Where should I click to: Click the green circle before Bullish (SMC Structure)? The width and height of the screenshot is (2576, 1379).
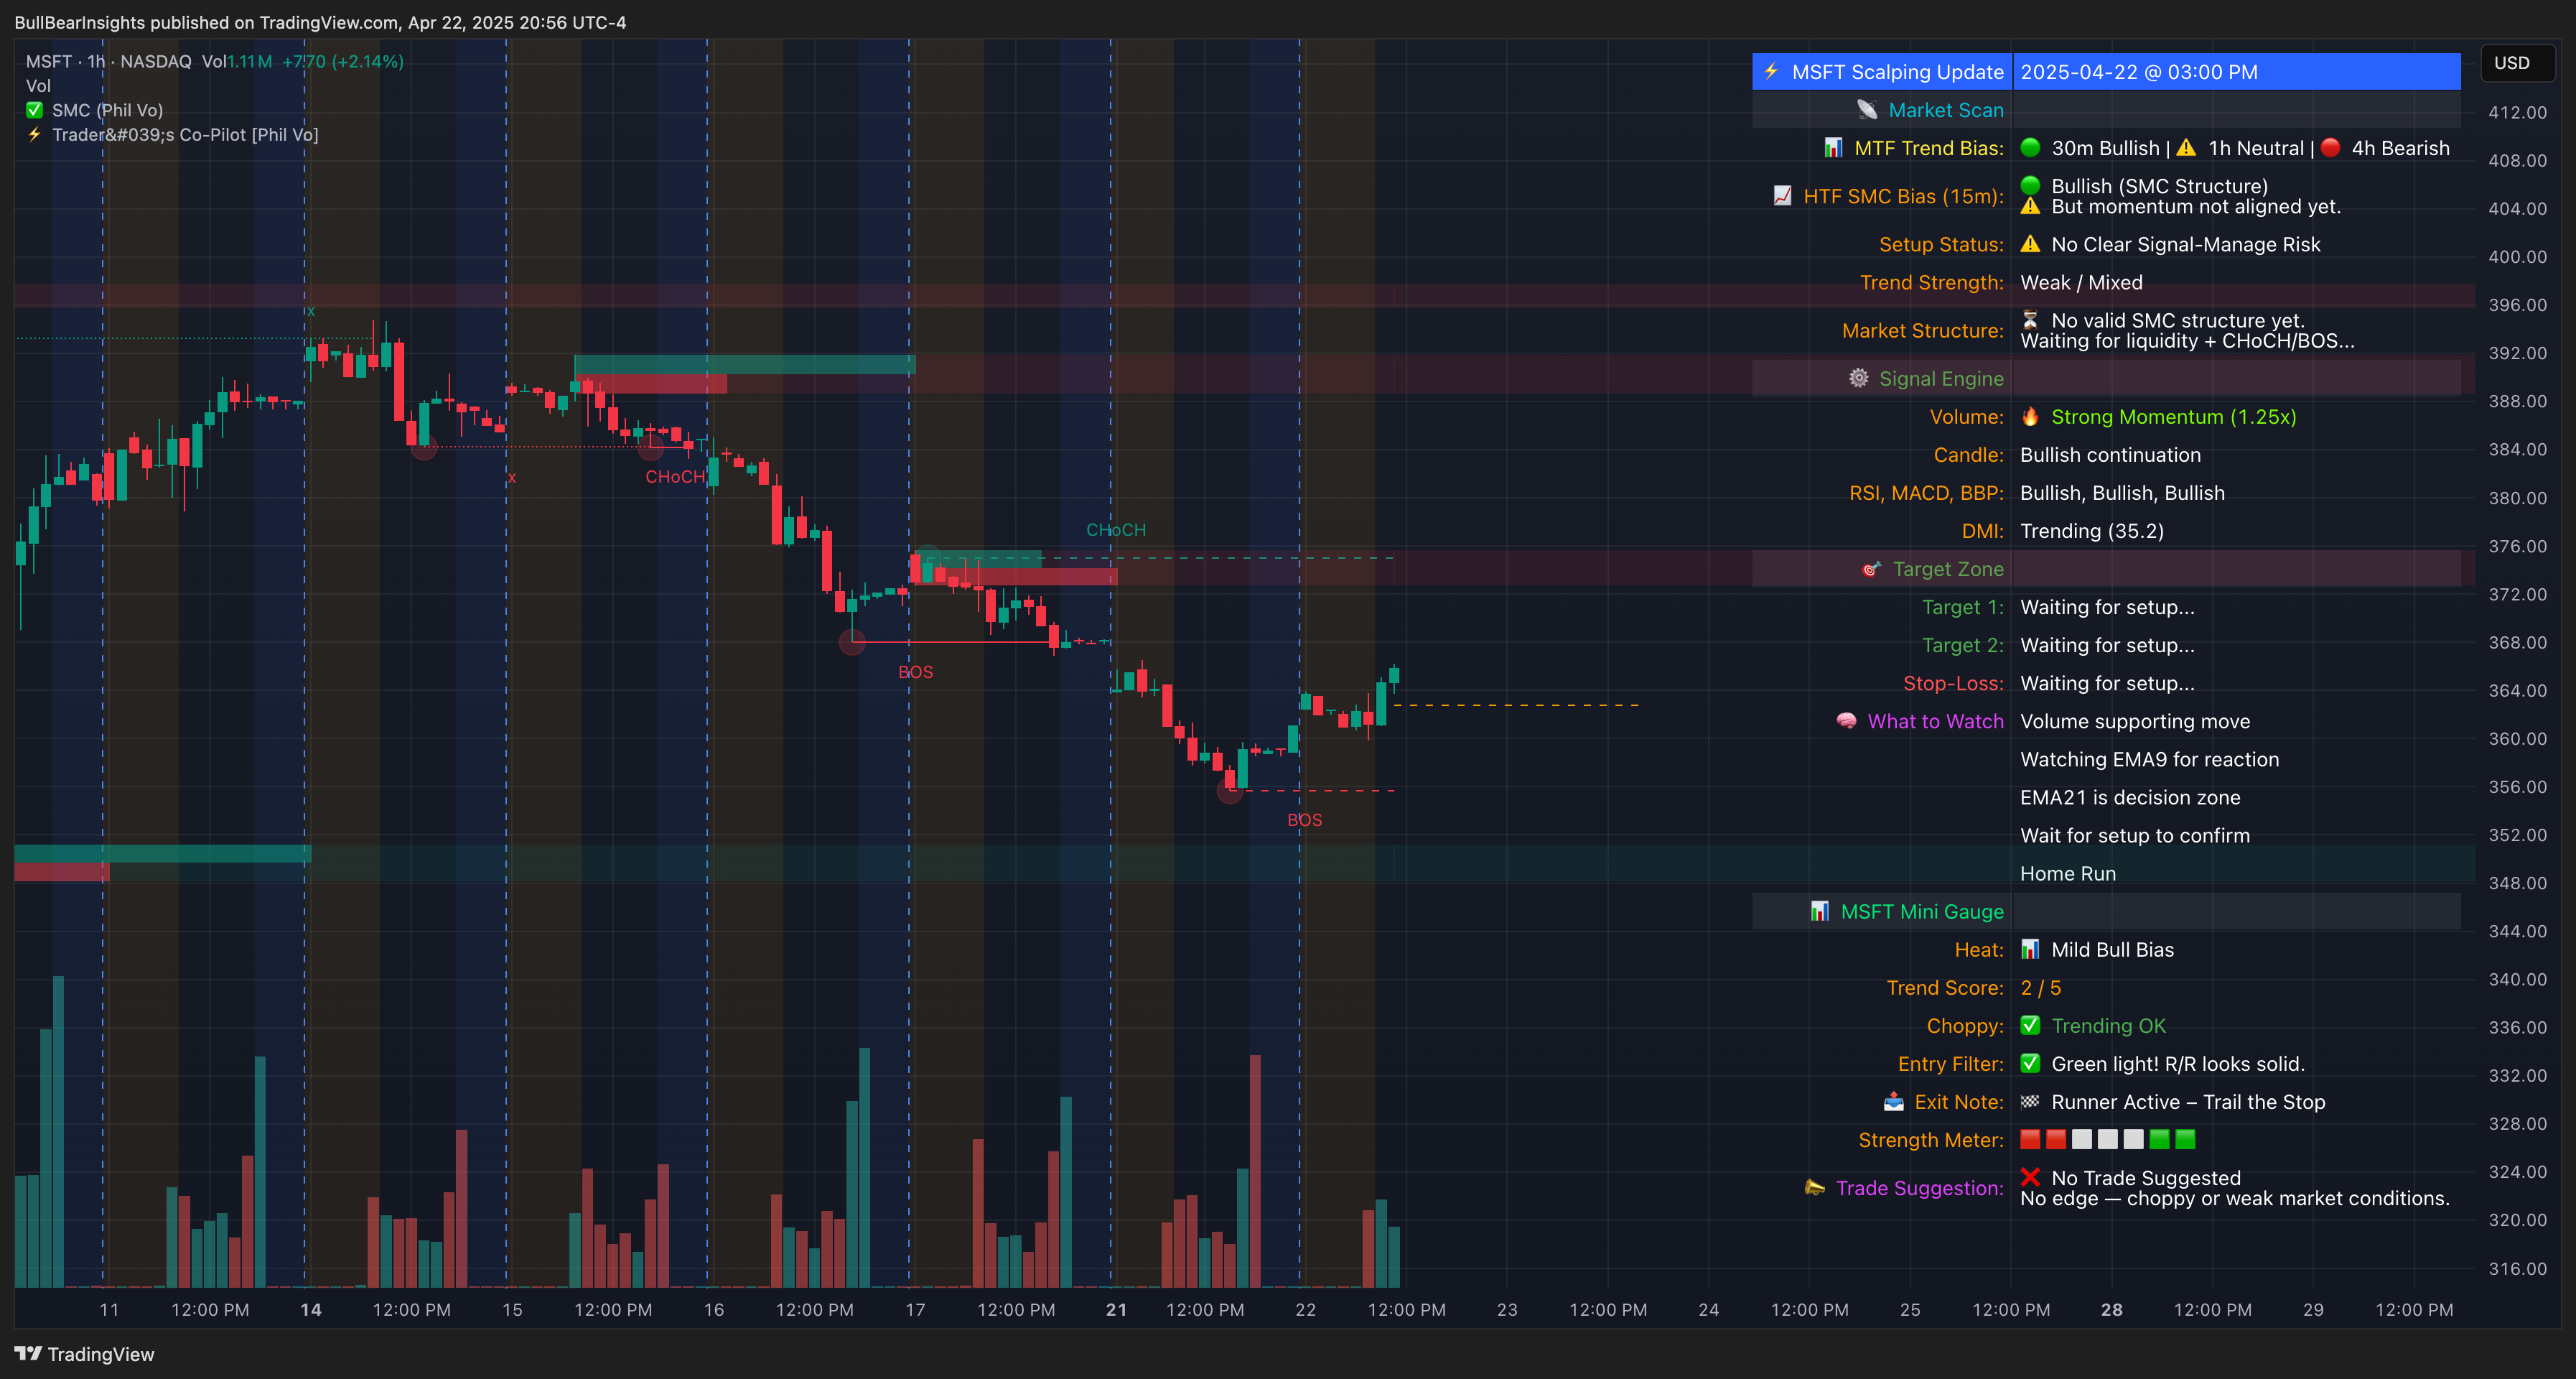coord(2030,185)
